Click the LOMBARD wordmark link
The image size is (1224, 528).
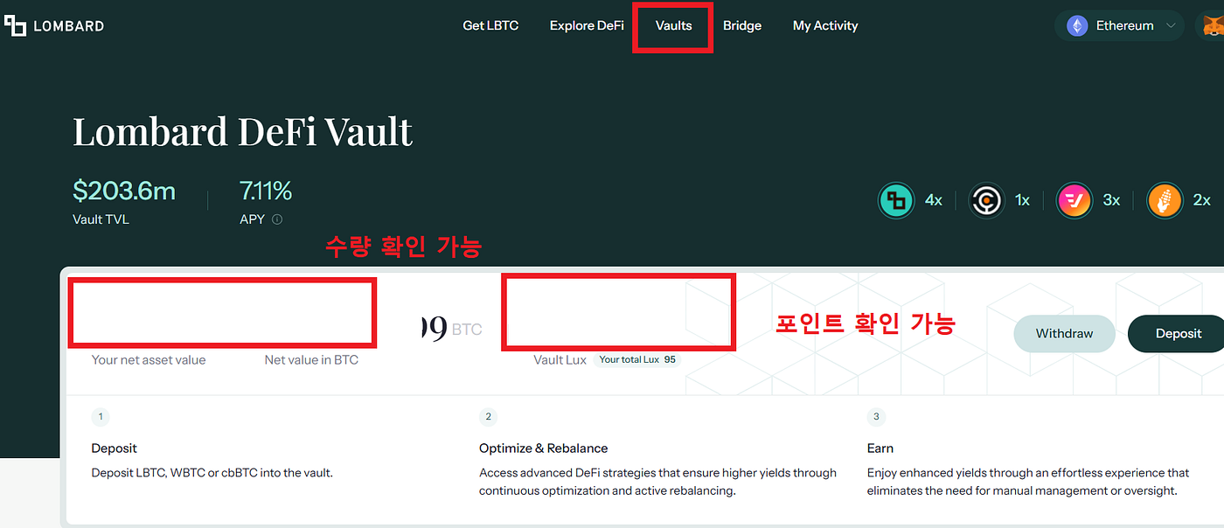(68, 26)
